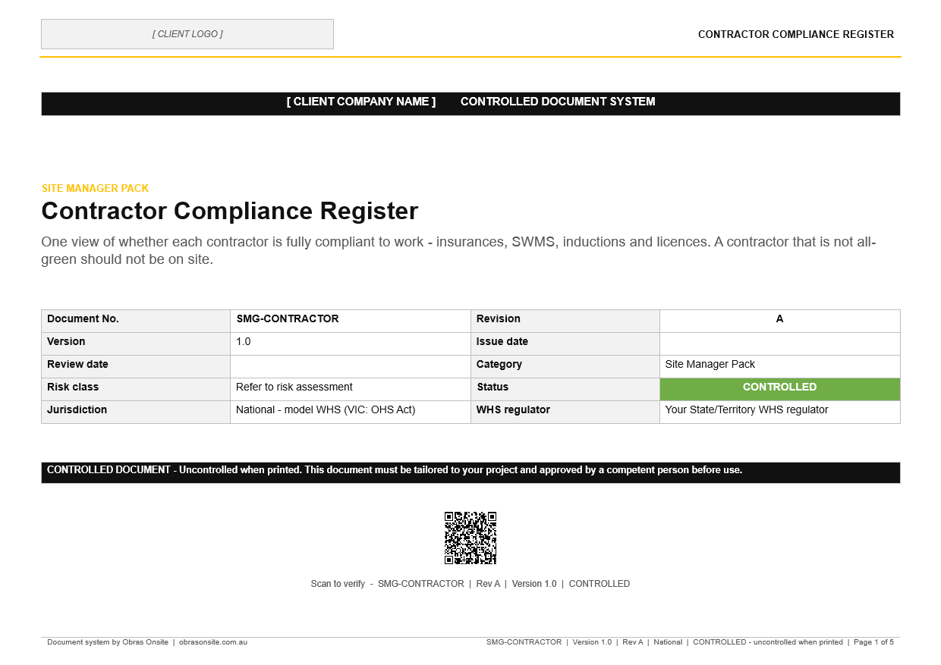The width and height of the screenshot is (941, 665).
Task: Select the 'CONTRACTOR COMPLIANCE REGISTER' header text
Action: tap(796, 34)
